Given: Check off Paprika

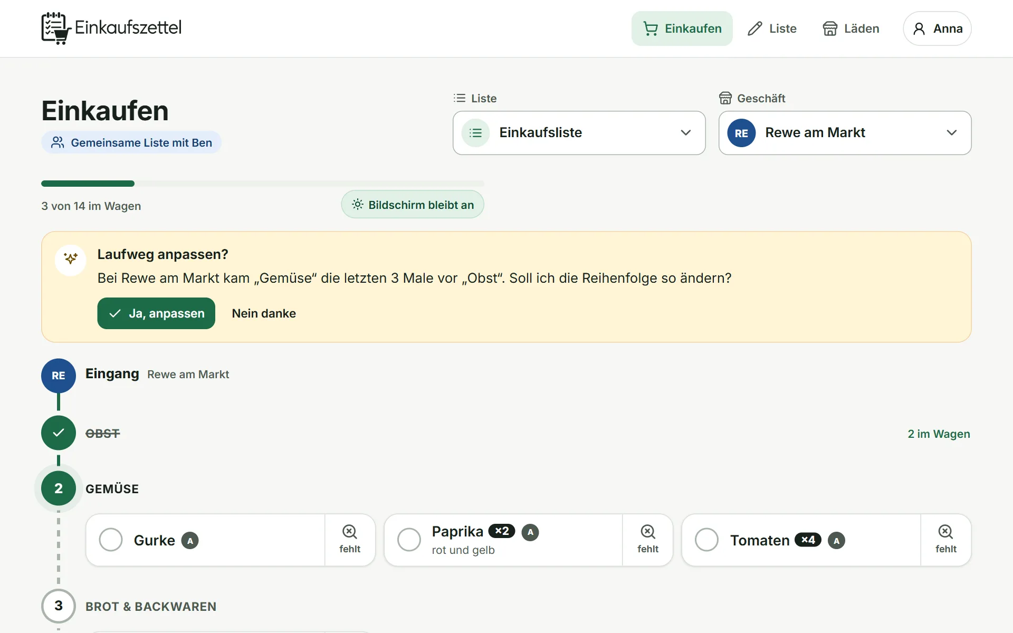Looking at the screenshot, I should [409, 540].
